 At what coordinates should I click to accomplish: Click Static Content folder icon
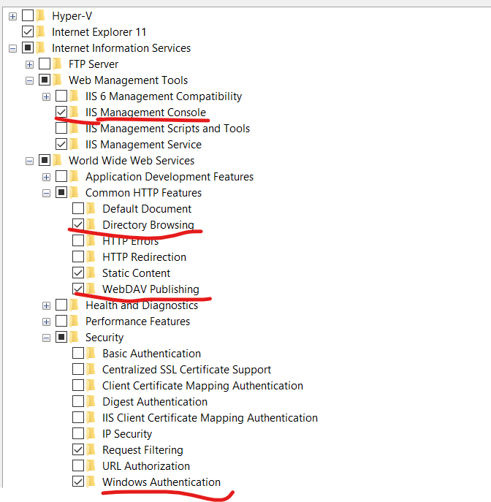[x=91, y=273]
